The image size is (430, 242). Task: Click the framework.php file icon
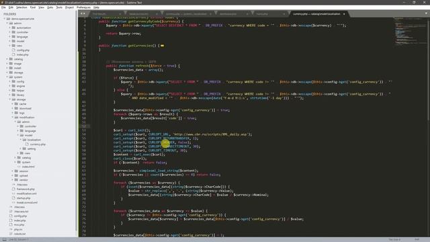click(x=13, y=189)
